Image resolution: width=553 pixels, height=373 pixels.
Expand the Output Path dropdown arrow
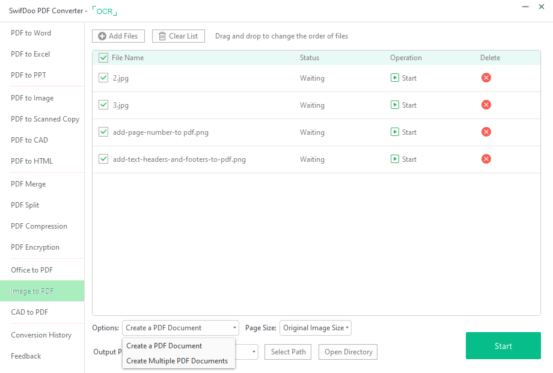click(254, 352)
